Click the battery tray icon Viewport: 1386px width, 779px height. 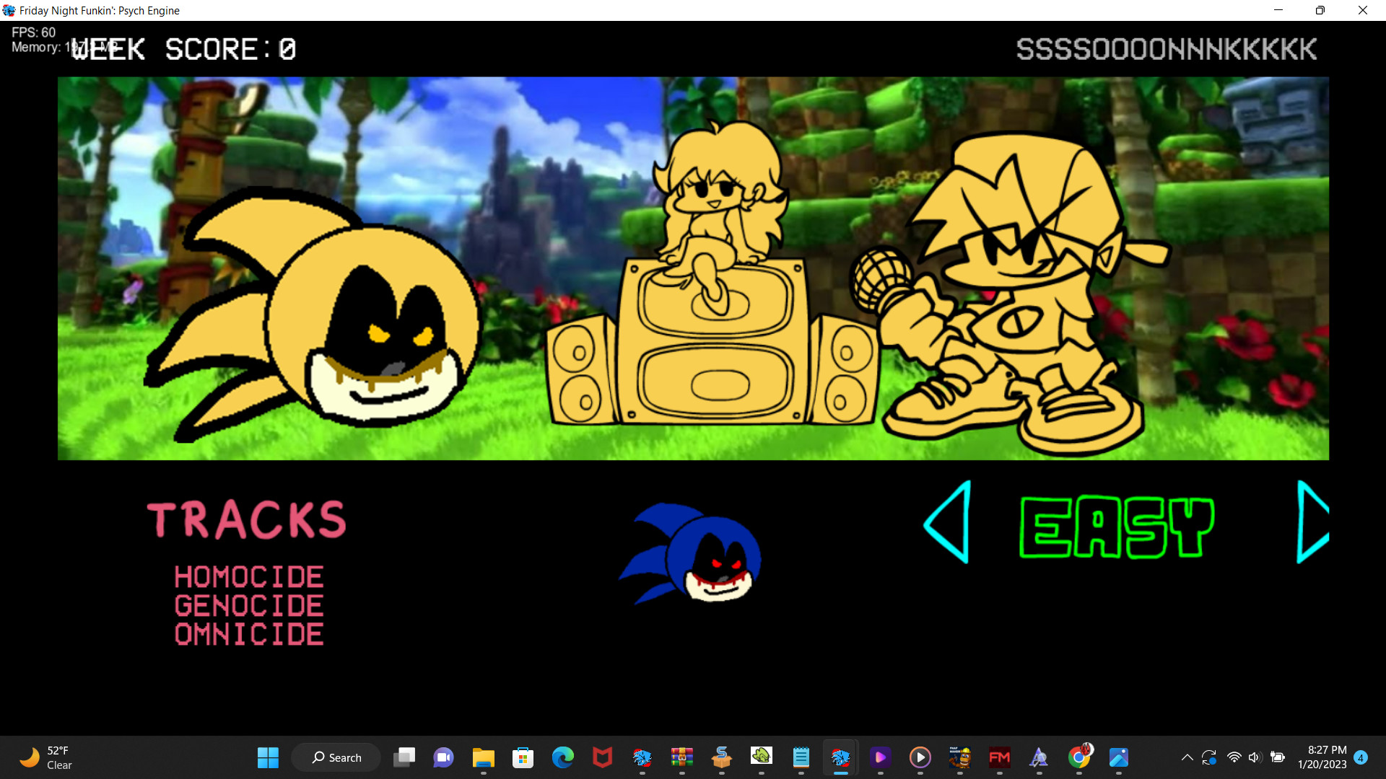point(1277,757)
